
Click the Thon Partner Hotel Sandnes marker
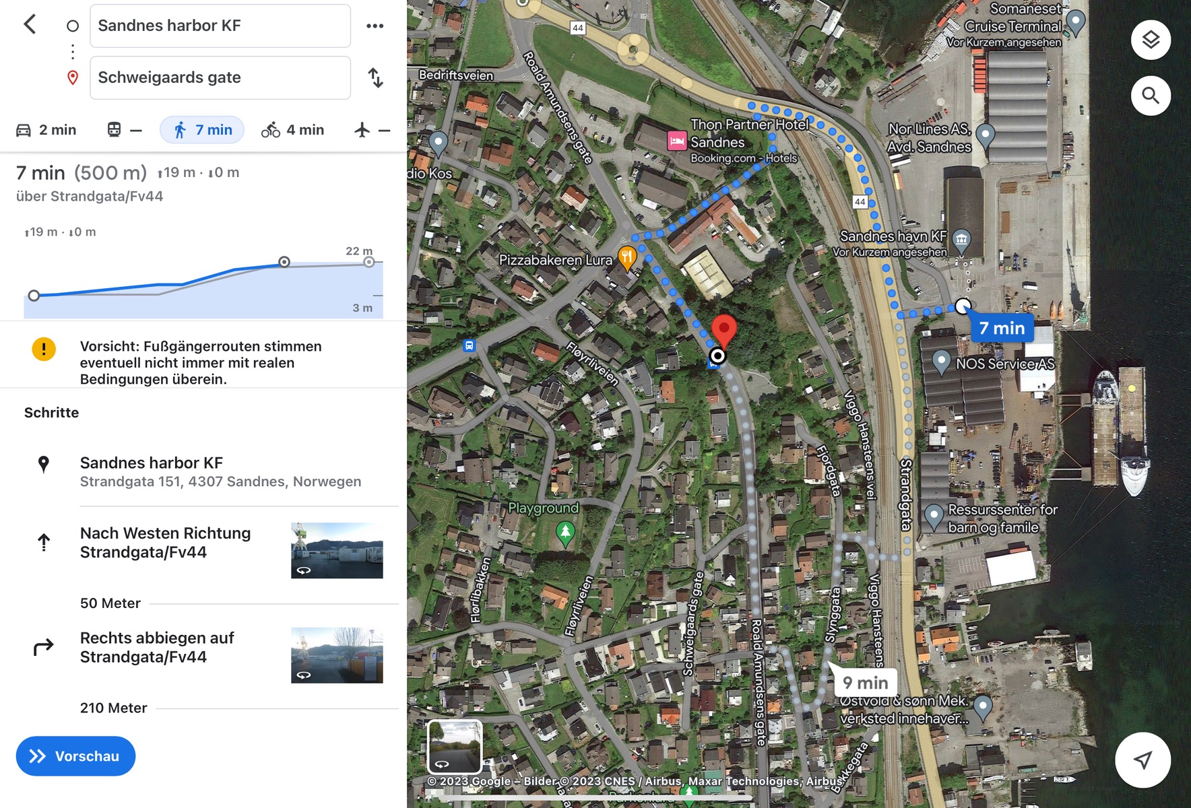(677, 141)
